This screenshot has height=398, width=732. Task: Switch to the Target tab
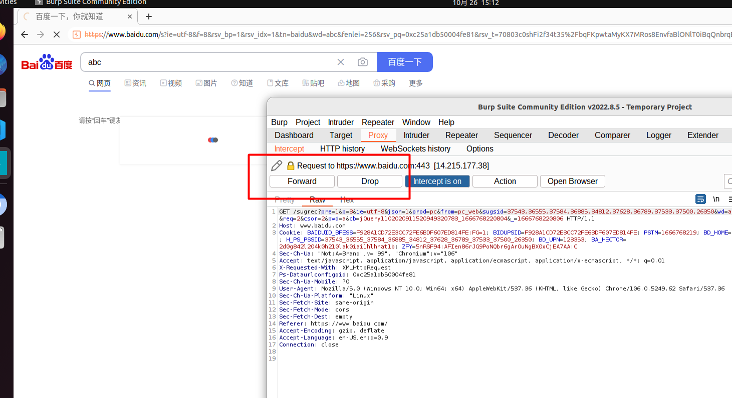click(341, 135)
